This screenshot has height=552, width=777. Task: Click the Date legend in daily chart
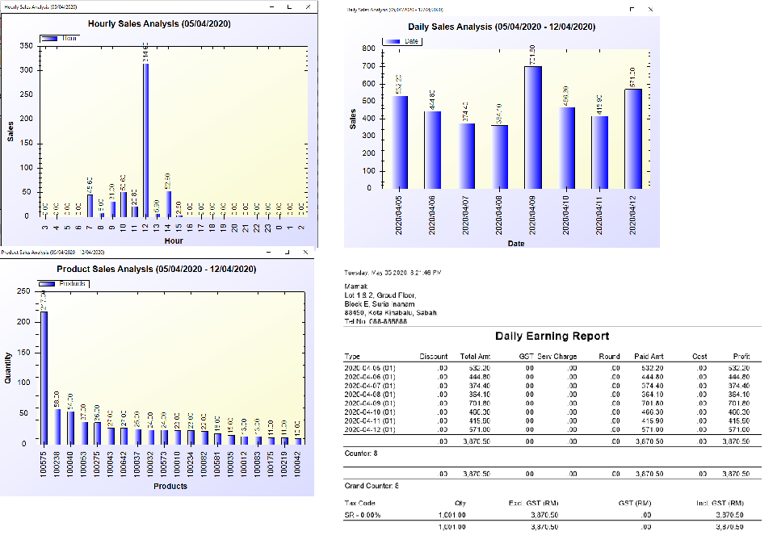pyautogui.click(x=402, y=40)
